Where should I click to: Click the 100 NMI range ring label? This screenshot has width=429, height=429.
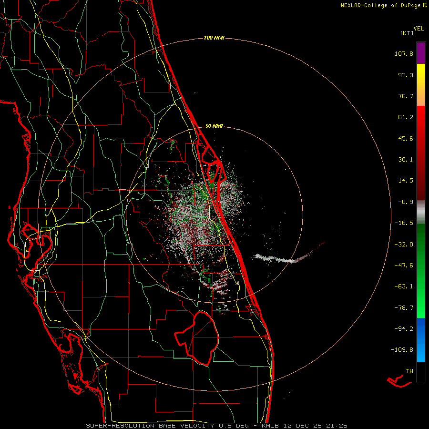[x=214, y=38]
